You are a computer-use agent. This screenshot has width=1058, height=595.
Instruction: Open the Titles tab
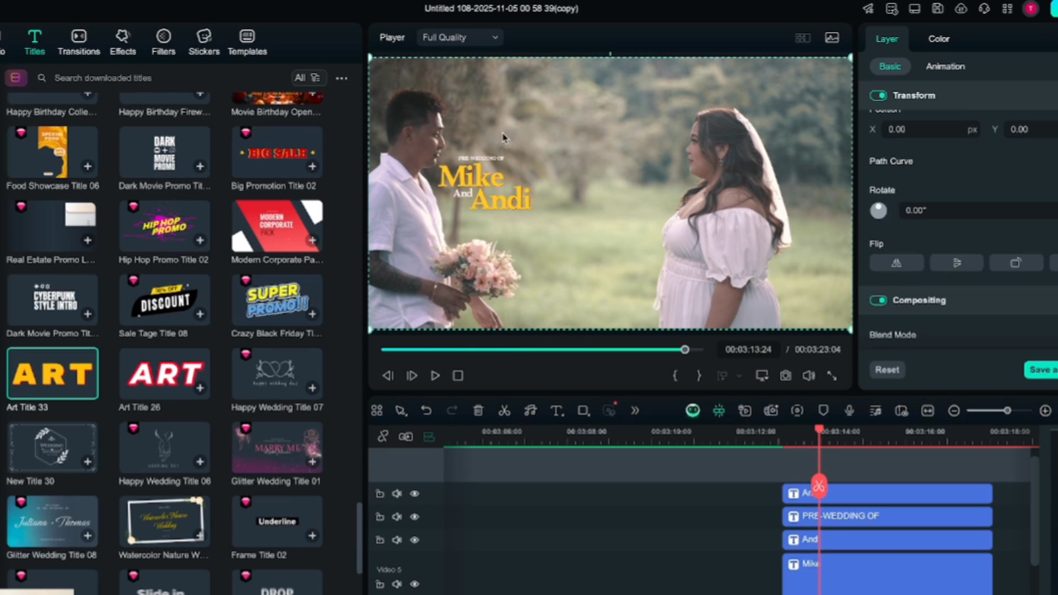pos(34,42)
